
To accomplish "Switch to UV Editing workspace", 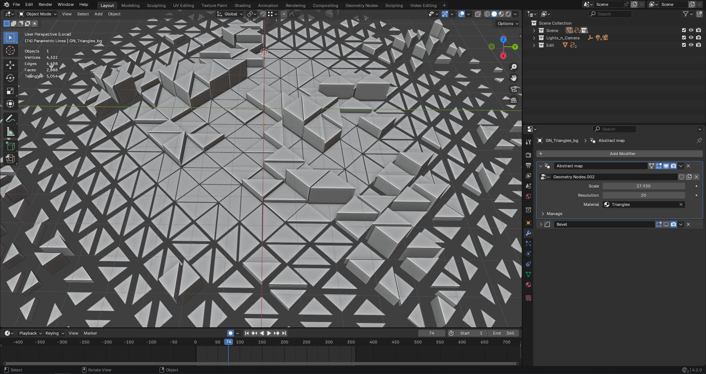I will tap(183, 6).
